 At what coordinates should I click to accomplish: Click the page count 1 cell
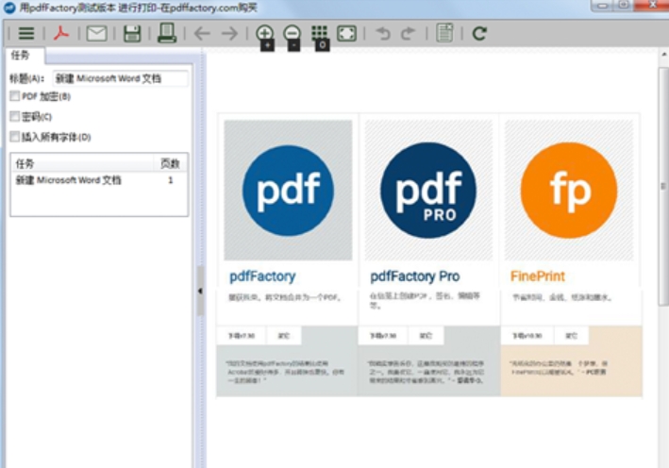(170, 180)
